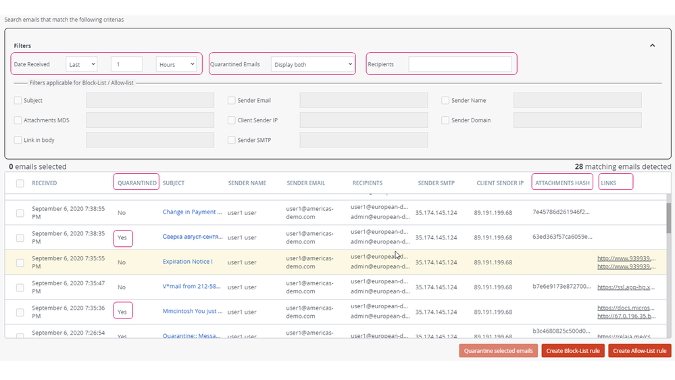Image resolution: width=675 pixels, height=380 pixels.
Task: Select the 'V*mail from 212-58' row checkbox
Action: point(20,288)
